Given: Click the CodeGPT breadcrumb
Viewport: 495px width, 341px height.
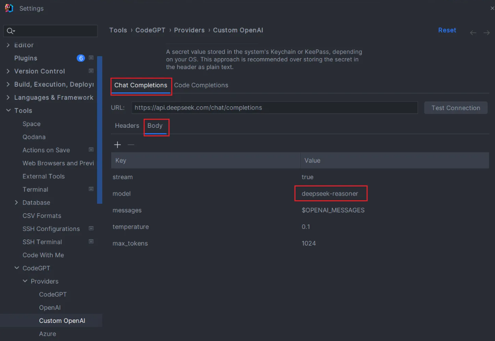Looking at the screenshot, I should tap(150, 30).
